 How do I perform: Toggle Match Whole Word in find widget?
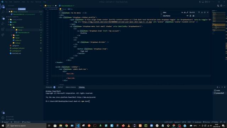185,12
